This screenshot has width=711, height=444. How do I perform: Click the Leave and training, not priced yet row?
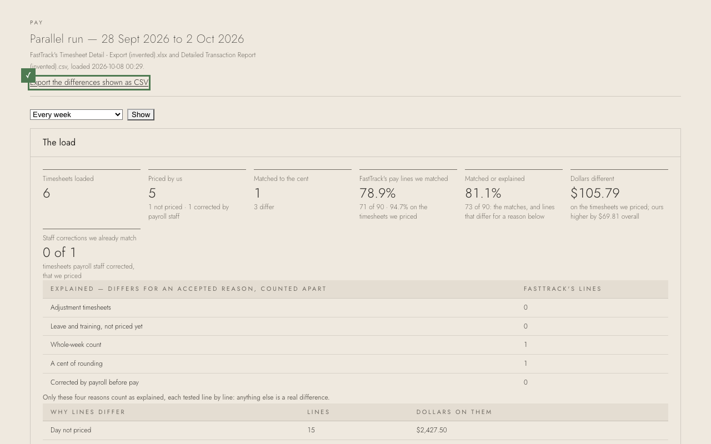[x=355, y=326]
